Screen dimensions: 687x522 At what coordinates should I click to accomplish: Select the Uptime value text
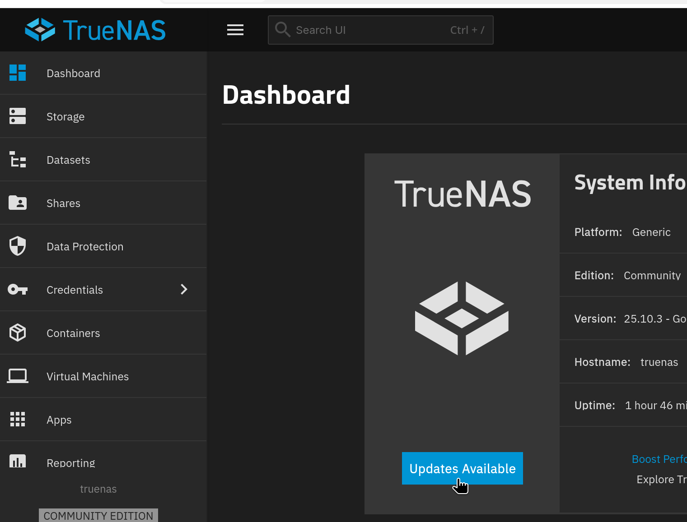[656, 406]
